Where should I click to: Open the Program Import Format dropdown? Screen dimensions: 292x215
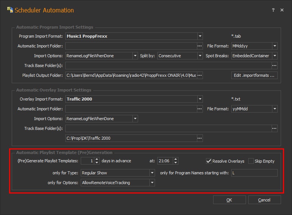pos(200,36)
